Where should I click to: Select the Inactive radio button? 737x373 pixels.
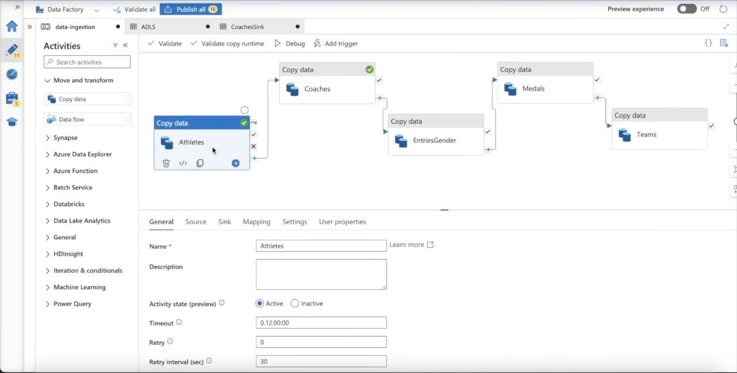(x=295, y=303)
